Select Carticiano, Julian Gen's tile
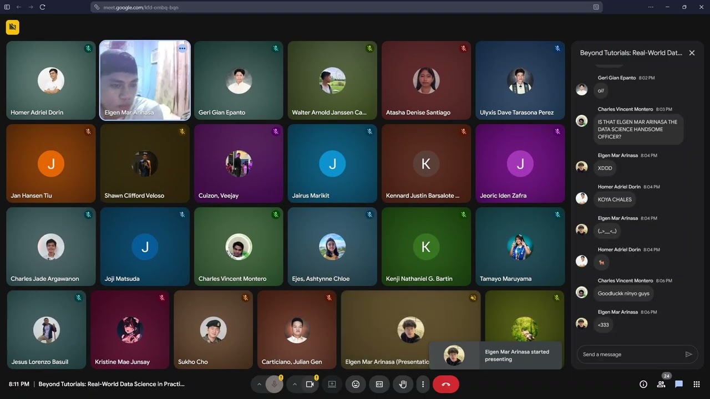The height and width of the screenshot is (399, 710). click(297, 330)
